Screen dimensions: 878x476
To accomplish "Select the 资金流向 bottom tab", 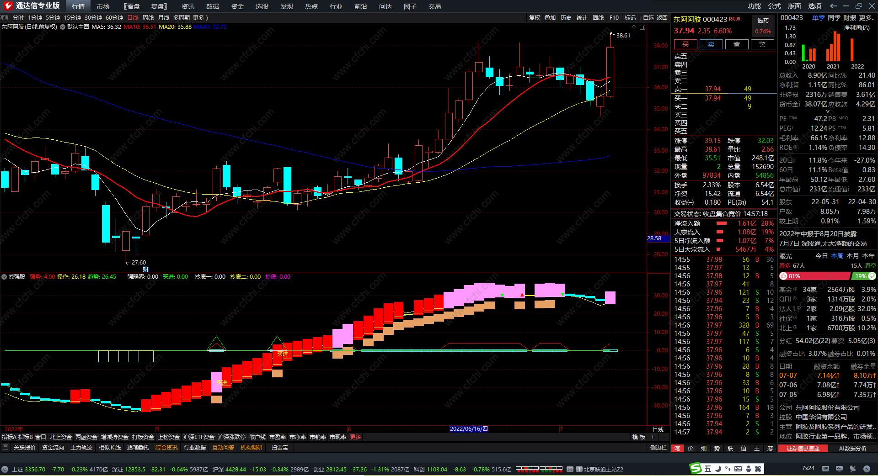I will coord(53,448).
